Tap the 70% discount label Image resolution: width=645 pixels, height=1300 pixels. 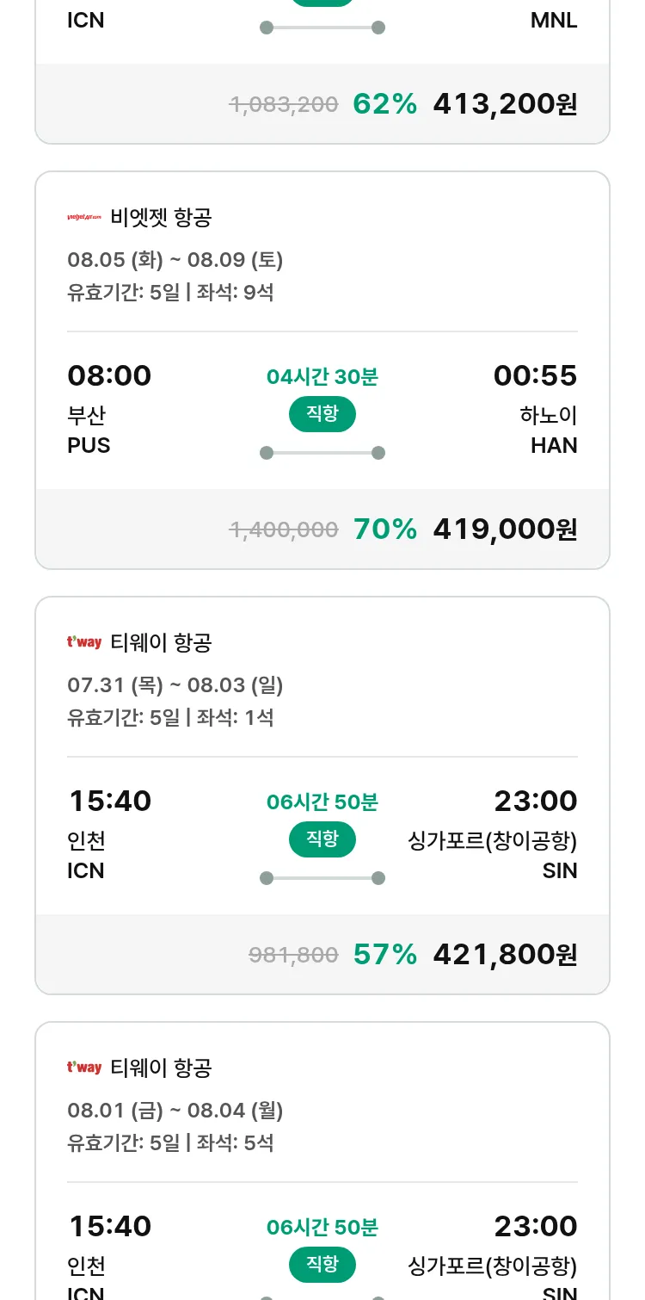384,529
